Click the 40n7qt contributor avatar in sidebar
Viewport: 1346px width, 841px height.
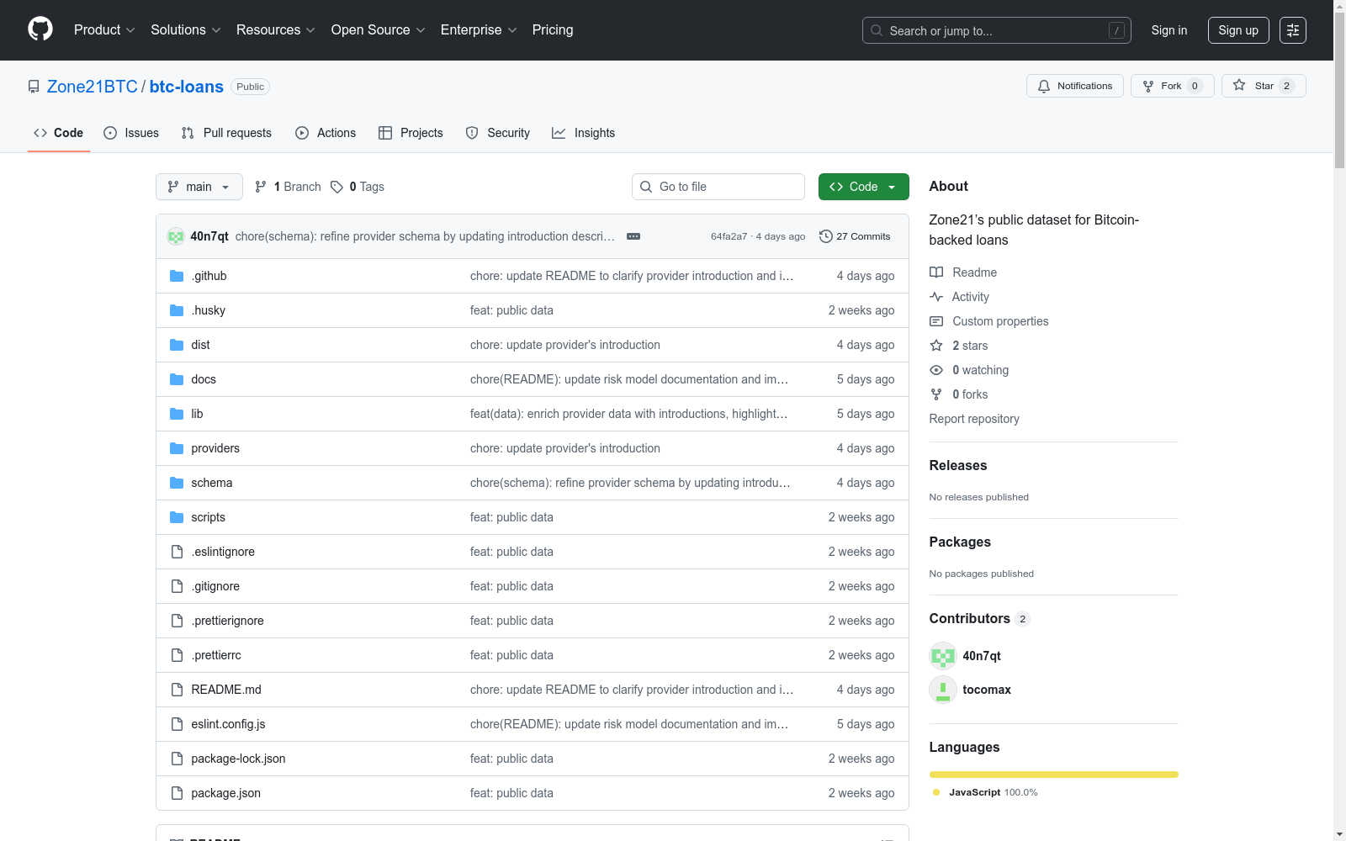coord(943,656)
